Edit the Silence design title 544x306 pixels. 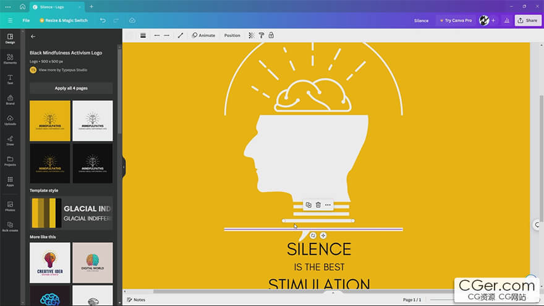pos(421,20)
